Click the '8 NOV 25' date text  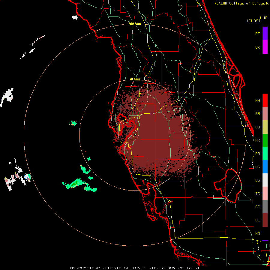coord(173,268)
